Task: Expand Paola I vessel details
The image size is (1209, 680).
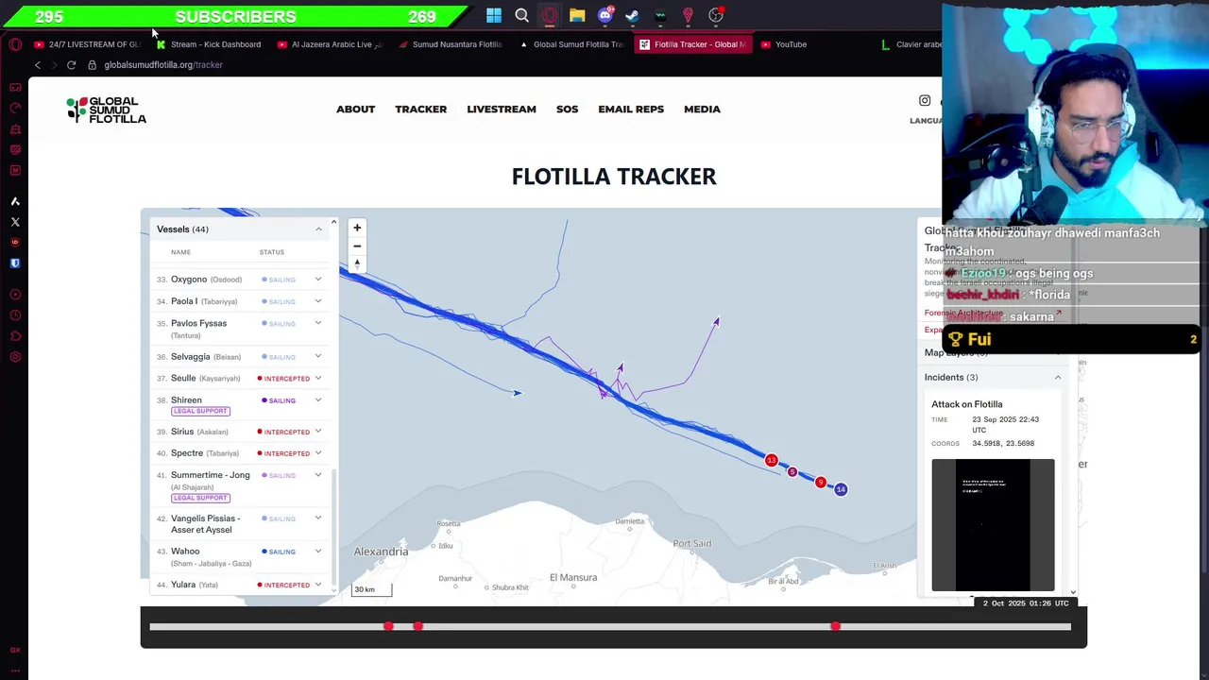Action: [x=317, y=301]
